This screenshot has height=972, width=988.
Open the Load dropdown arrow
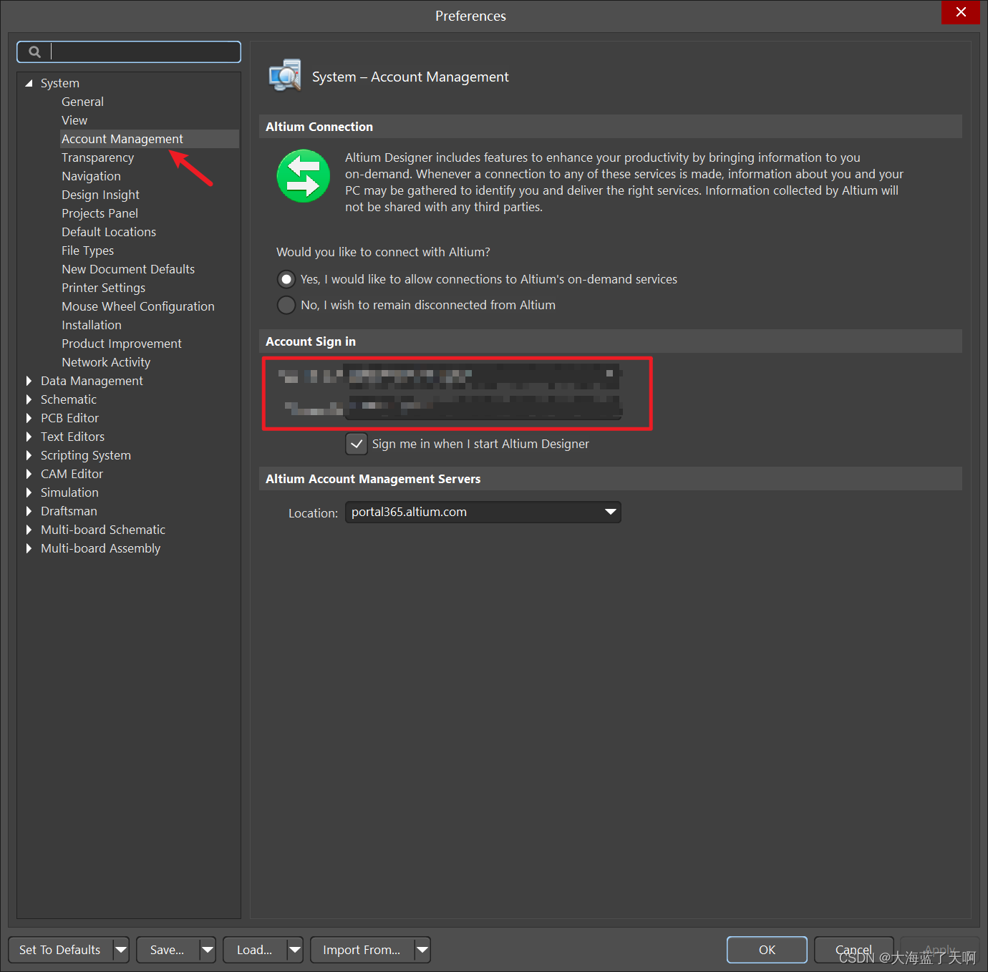click(295, 950)
